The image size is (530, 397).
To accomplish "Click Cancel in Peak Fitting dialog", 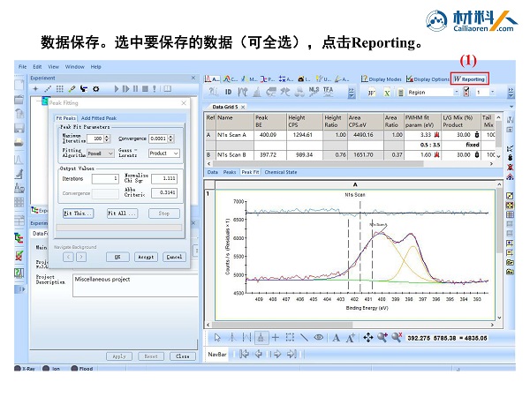I will coord(174,257).
